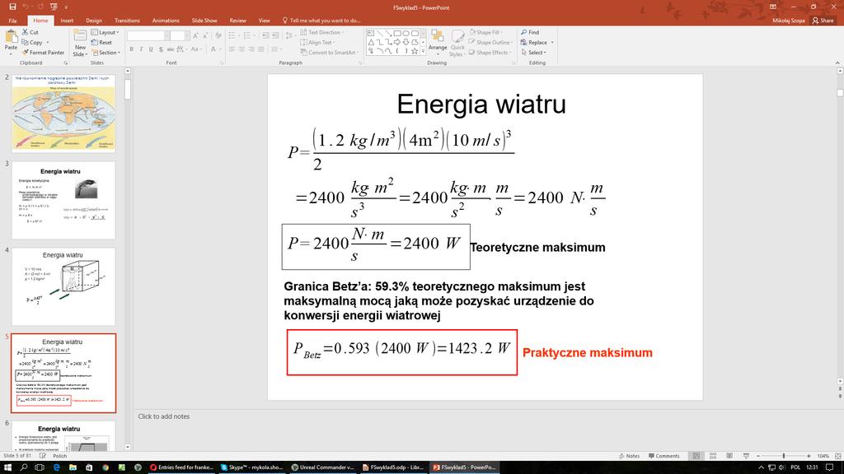844x474 pixels.
Task: Switch to Reading View
Action: (x=729, y=456)
